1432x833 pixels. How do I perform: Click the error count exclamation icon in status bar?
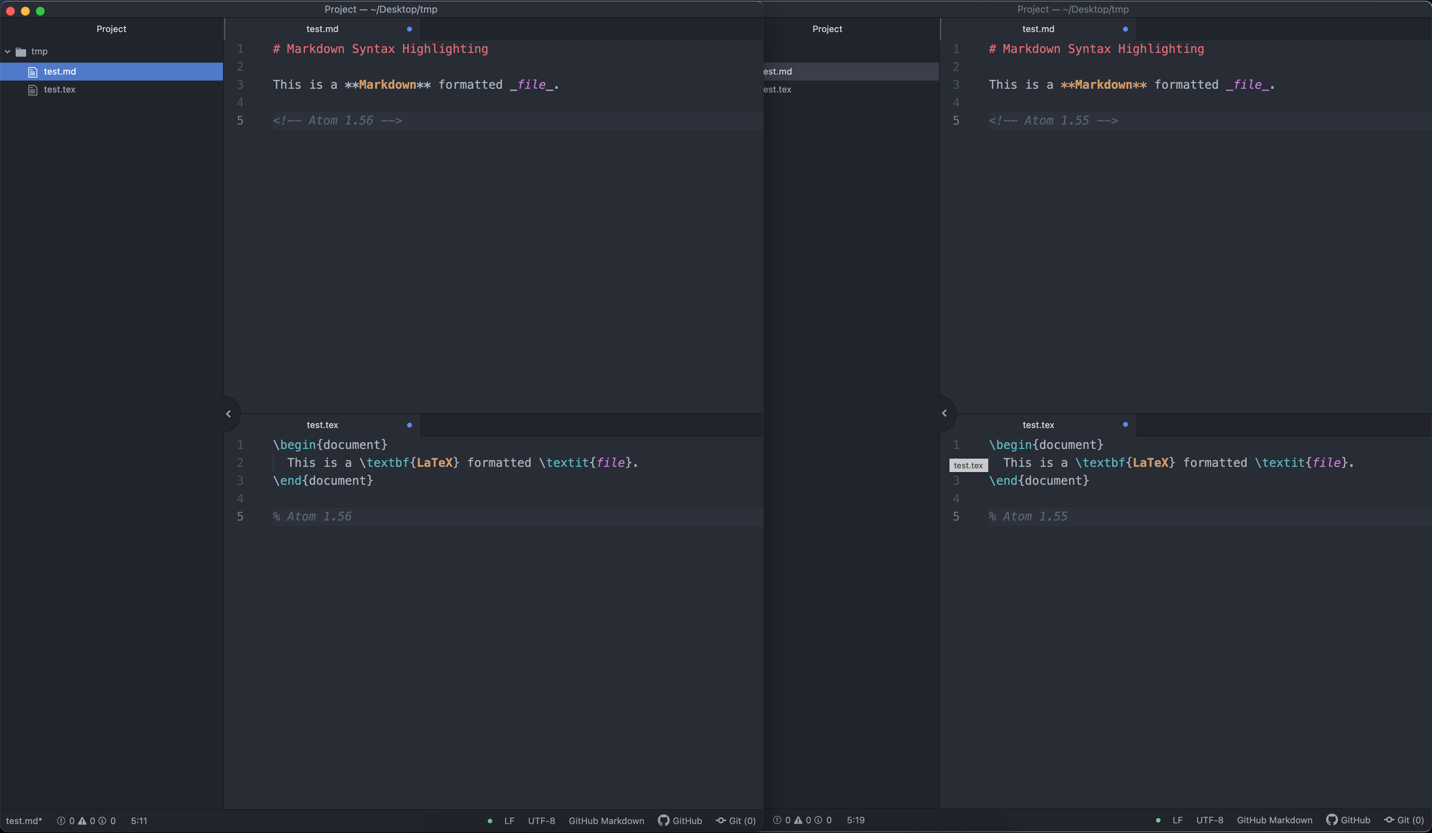pos(62,820)
